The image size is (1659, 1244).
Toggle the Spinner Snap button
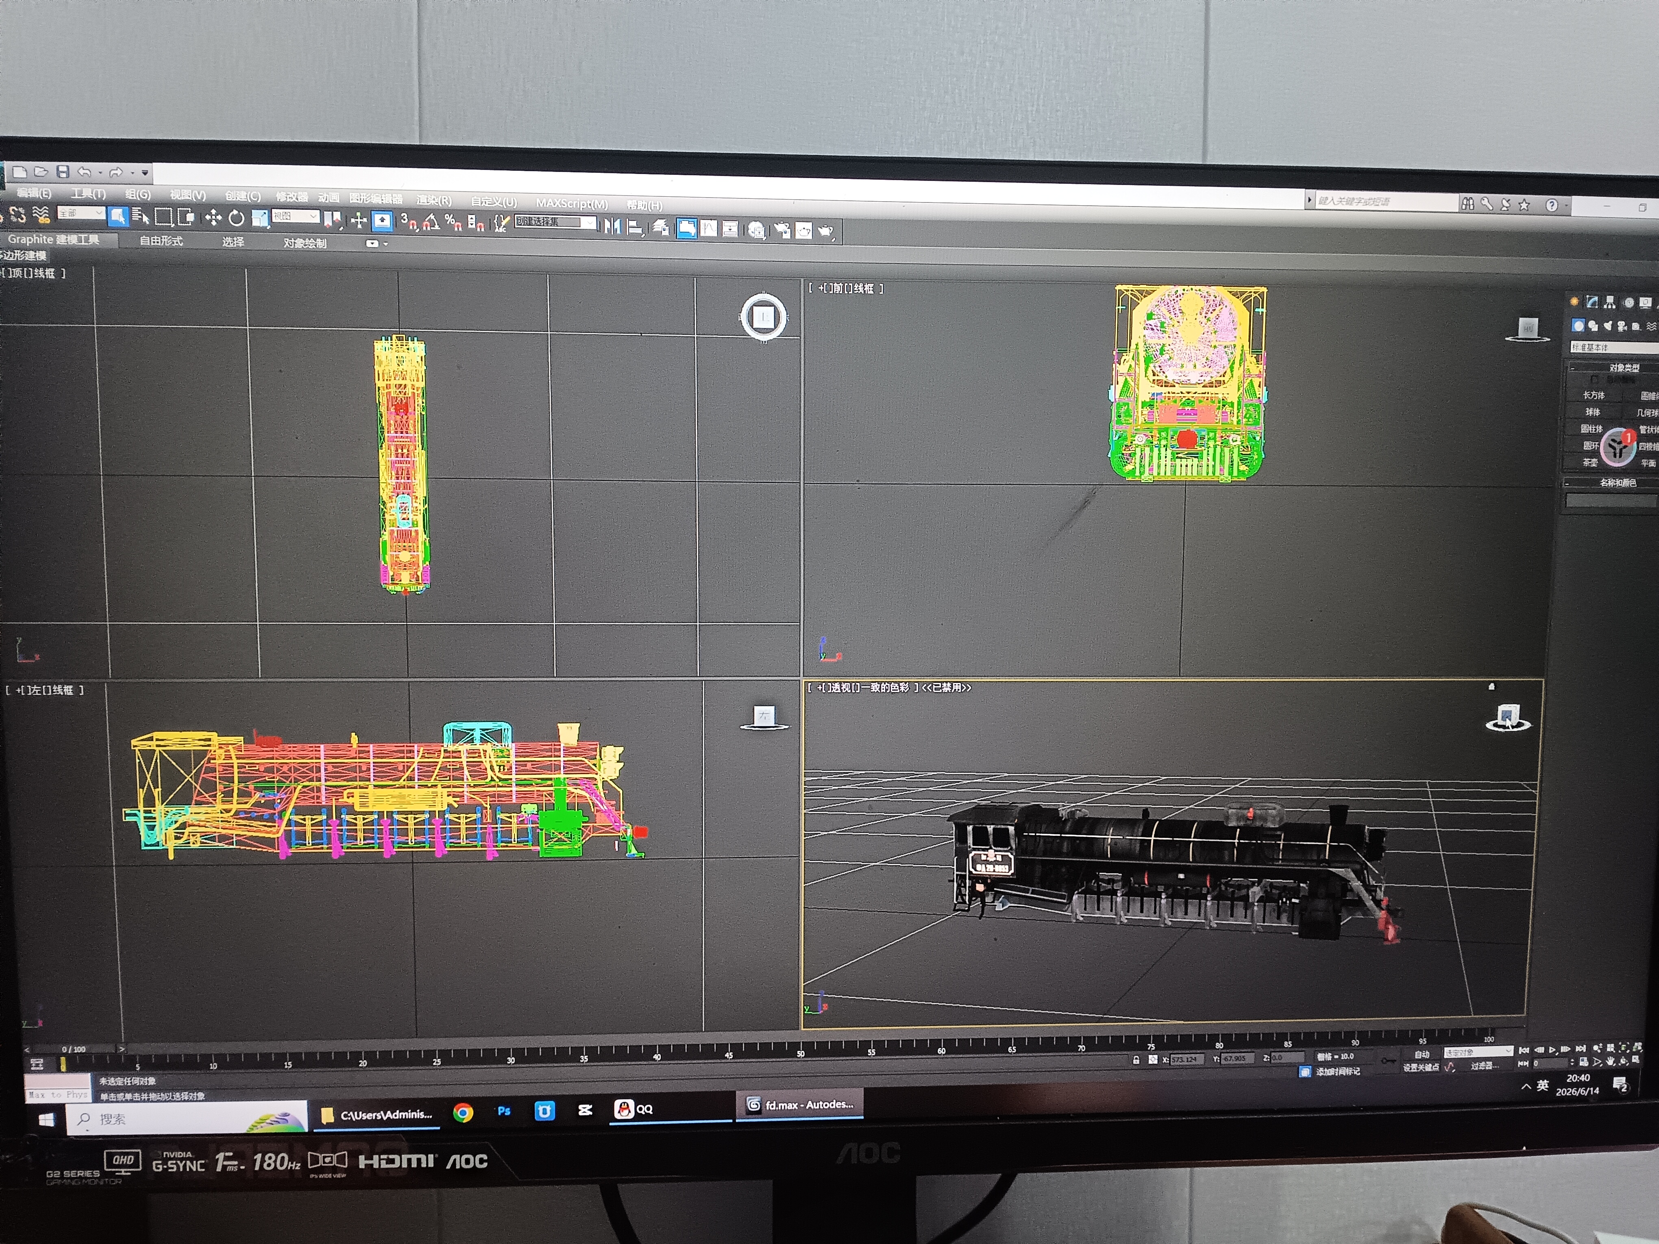point(475,223)
